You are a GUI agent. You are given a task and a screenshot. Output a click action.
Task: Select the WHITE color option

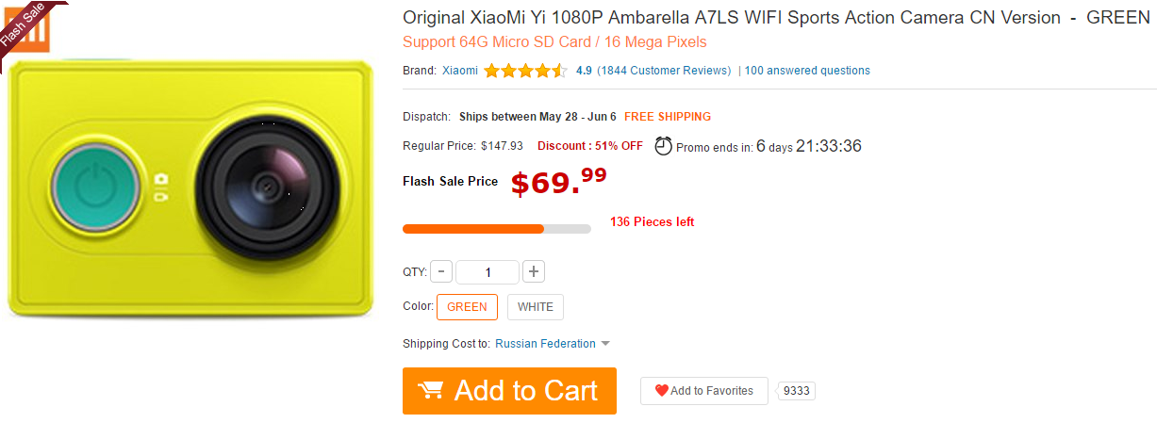click(536, 307)
